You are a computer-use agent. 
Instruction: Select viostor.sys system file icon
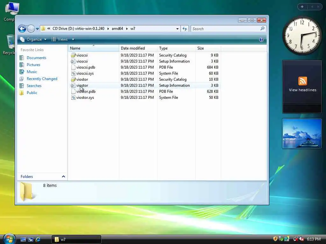tap(73, 97)
